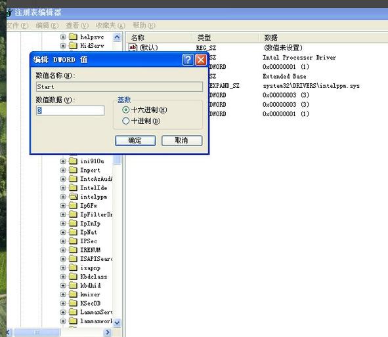
Task: Sort by the 名称 column header
Action: pyautogui.click(x=160, y=37)
